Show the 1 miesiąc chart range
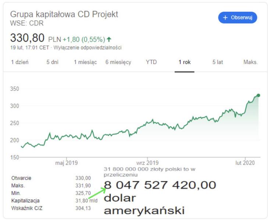 pos(85,62)
